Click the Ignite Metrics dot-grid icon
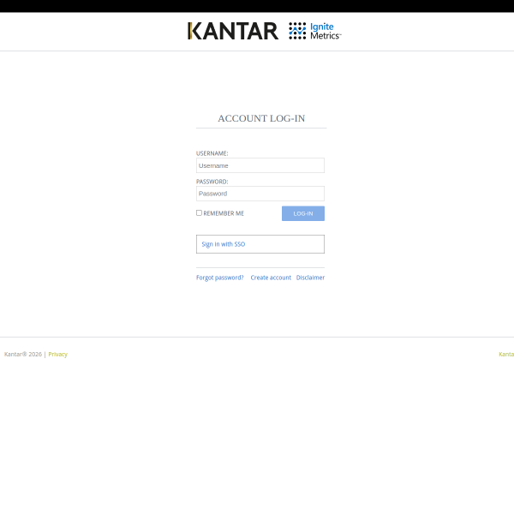This screenshot has width=514, height=514. (297, 31)
